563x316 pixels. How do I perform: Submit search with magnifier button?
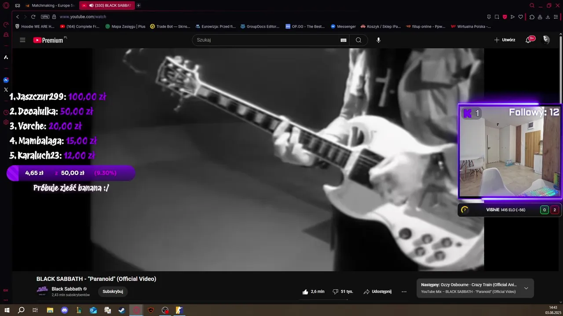[x=358, y=40]
